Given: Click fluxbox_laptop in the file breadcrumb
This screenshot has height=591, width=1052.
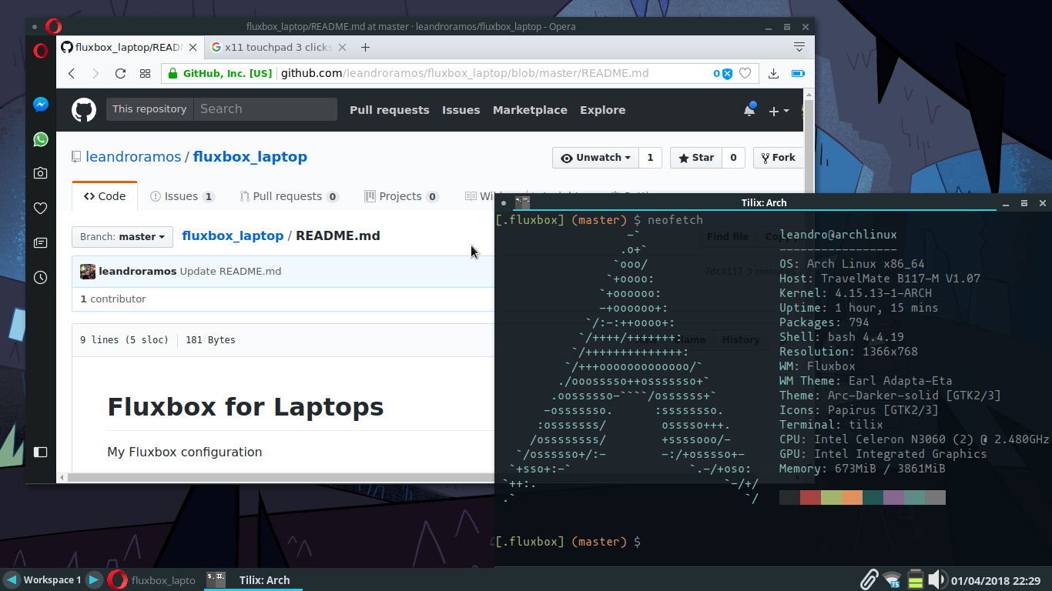Looking at the screenshot, I should point(233,235).
